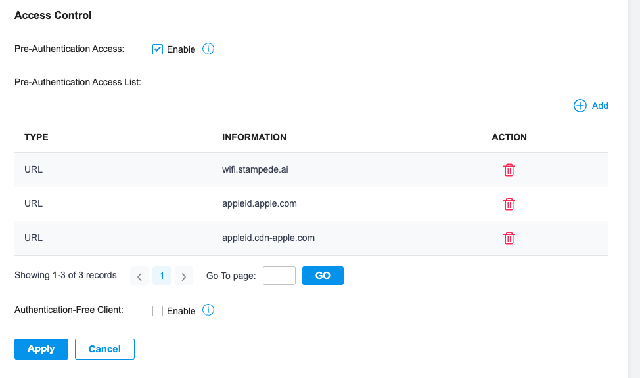Image resolution: width=640 pixels, height=378 pixels.
Task: Show info for Authentication-Free Client
Action: (208, 310)
